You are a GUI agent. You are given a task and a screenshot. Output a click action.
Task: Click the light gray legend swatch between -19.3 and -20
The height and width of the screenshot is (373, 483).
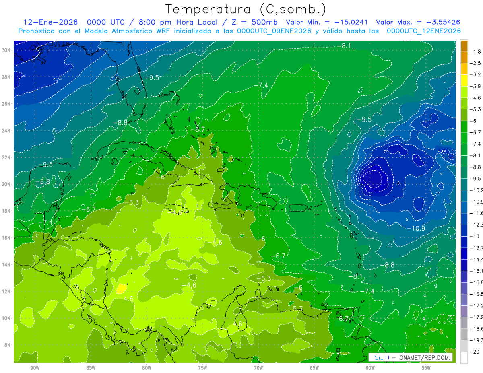(x=464, y=346)
